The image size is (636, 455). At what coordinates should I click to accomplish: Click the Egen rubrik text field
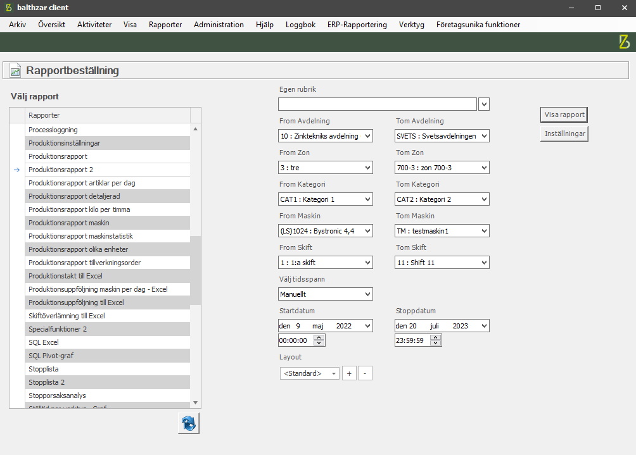click(x=377, y=104)
